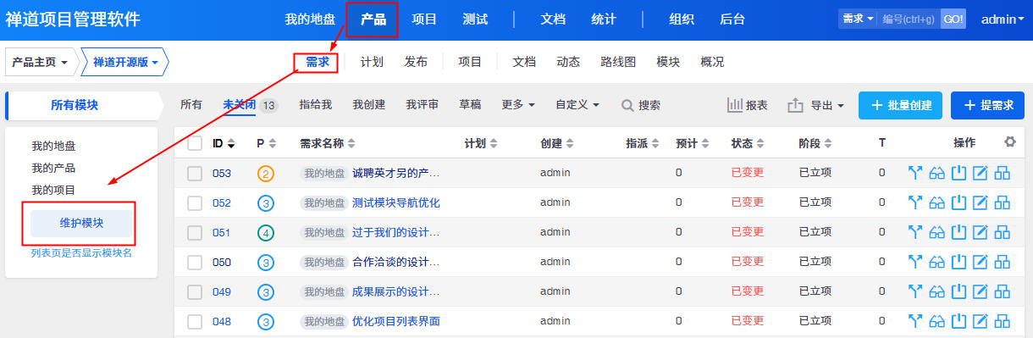This screenshot has height=338, width=1033.
Task: Open story link 测试模块导航优化
Action: (396, 203)
